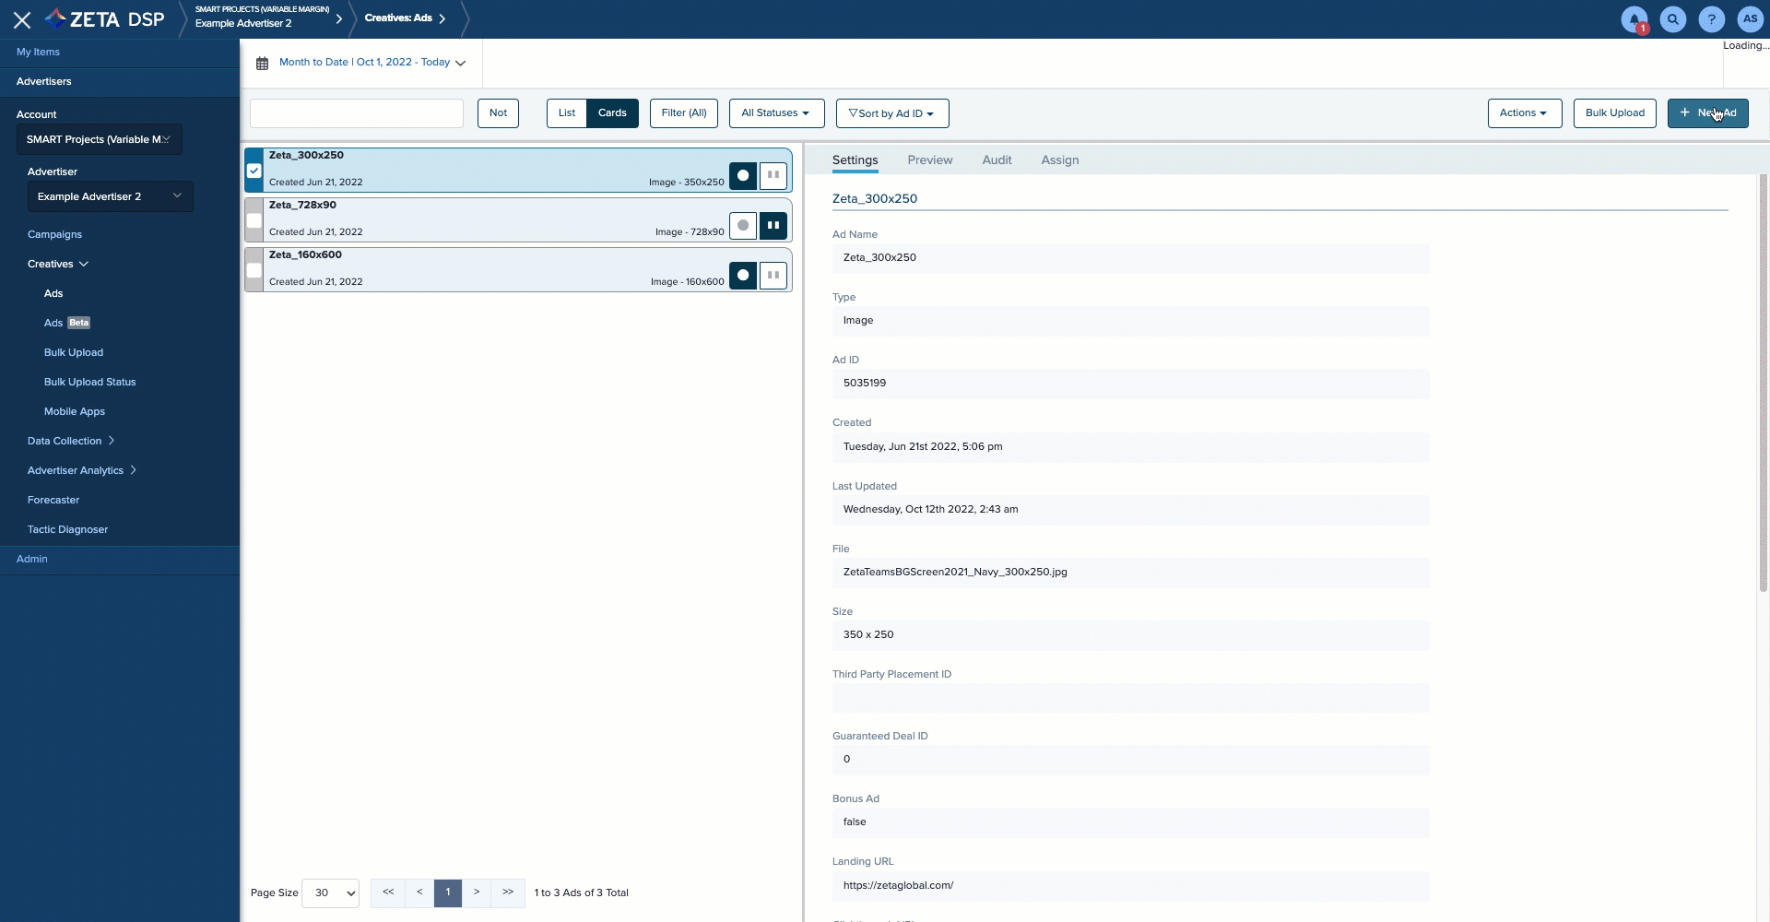
Task: Pause the Zeta_160x600 ad
Action: point(773,275)
